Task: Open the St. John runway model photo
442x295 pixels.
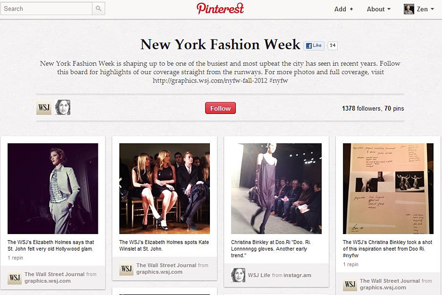Action: (x=53, y=189)
